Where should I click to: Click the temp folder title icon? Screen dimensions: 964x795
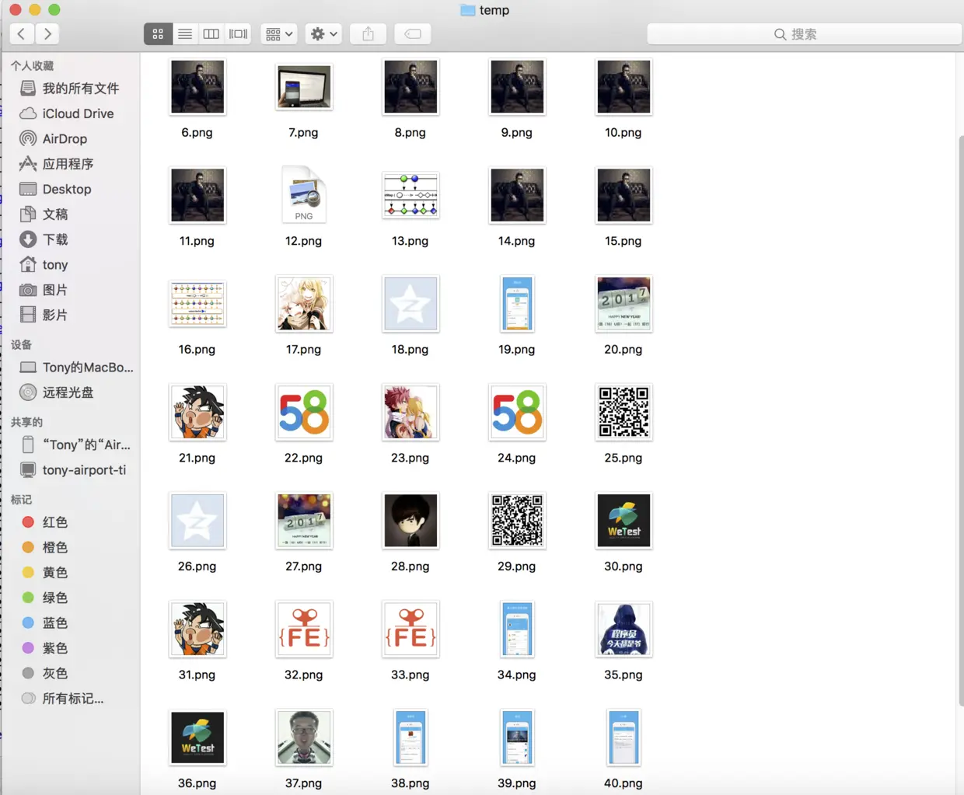tap(468, 10)
